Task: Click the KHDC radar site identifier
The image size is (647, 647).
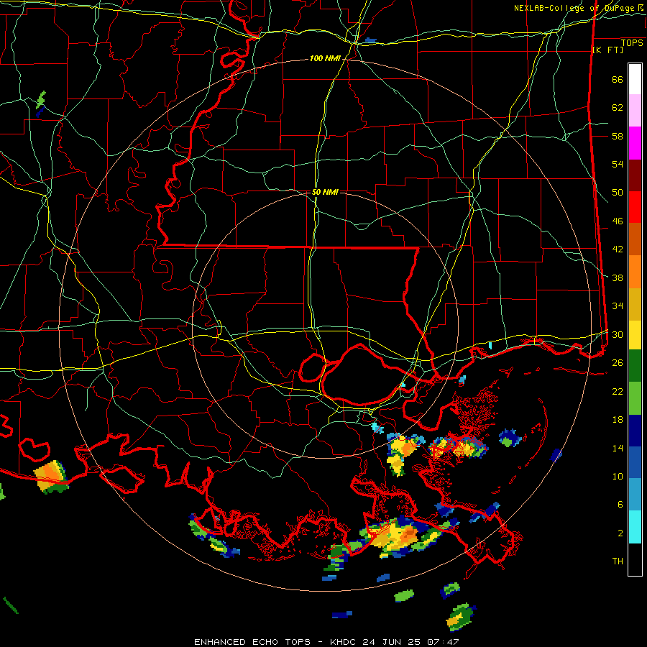Action: (x=344, y=642)
